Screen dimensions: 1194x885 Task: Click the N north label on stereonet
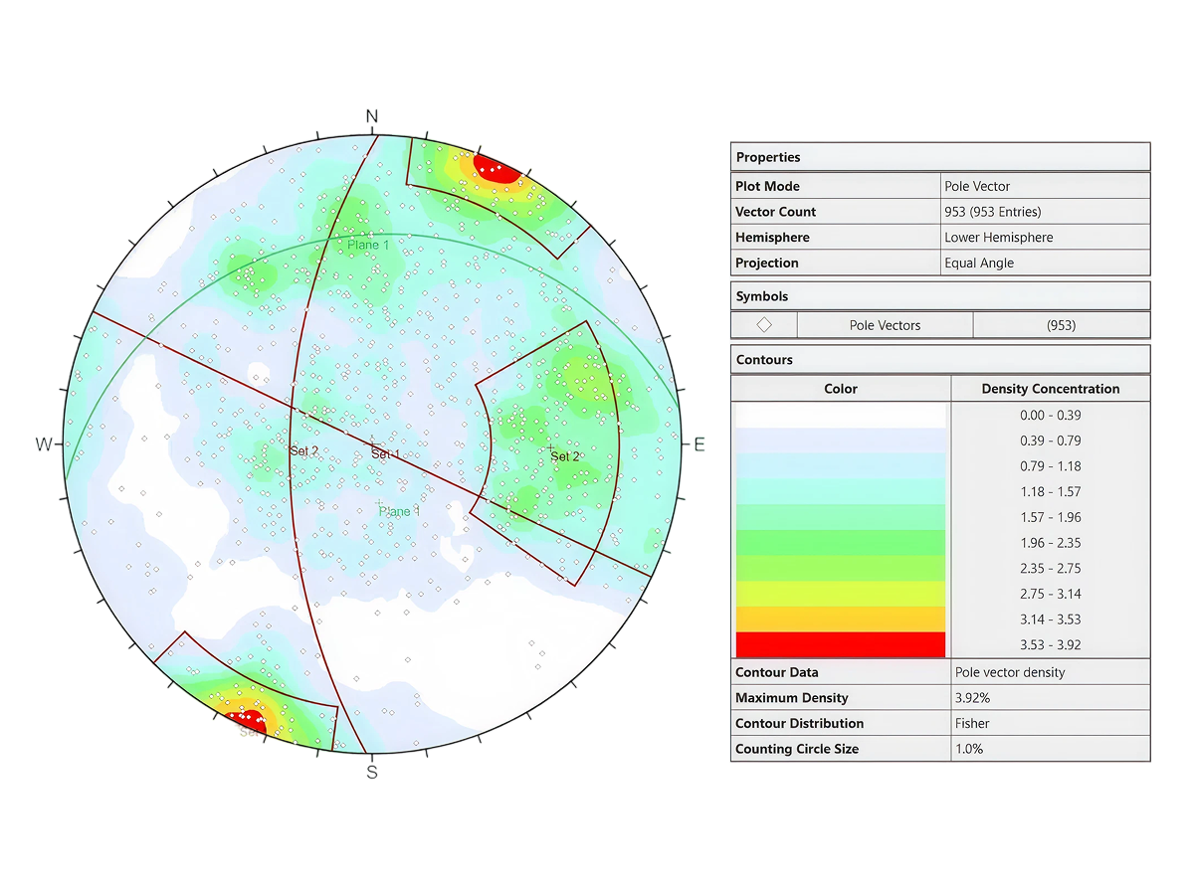(x=372, y=117)
